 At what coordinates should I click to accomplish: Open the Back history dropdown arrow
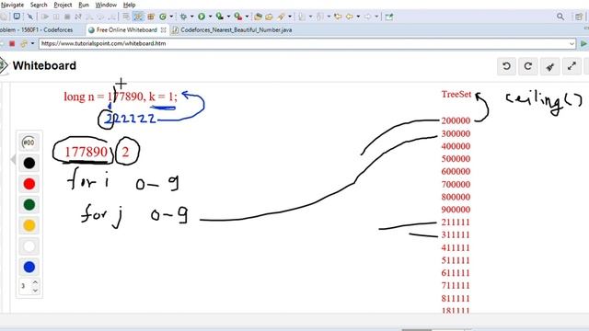point(358,17)
